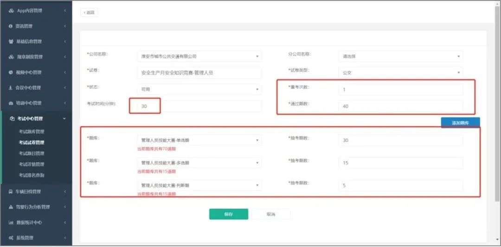Click the 车辆日检管理 bus icon
501x247 pixels.
[x=11, y=191]
